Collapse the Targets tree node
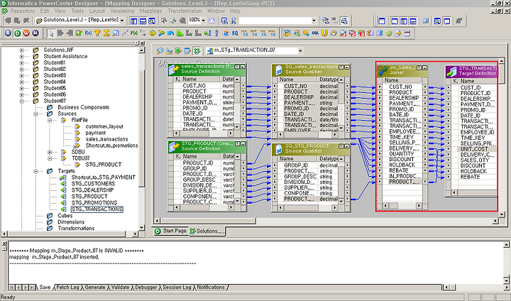Image resolution: width=511 pixels, height=301 pixels. click(x=36, y=171)
